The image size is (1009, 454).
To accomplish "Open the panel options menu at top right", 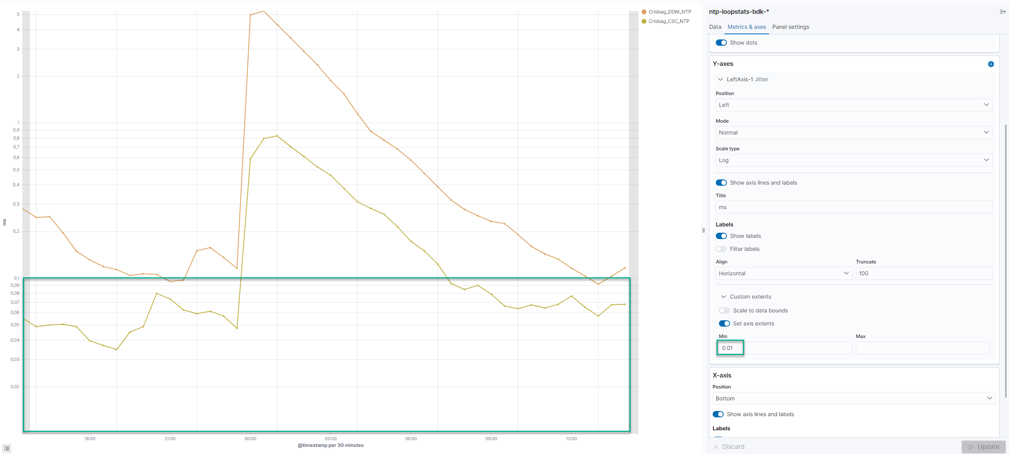I will pyautogui.click(x=1002, y=11).
